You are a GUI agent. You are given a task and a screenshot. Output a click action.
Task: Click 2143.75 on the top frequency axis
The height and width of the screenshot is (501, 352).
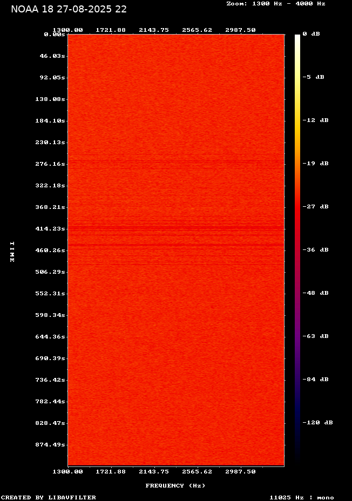coord(154,30)
